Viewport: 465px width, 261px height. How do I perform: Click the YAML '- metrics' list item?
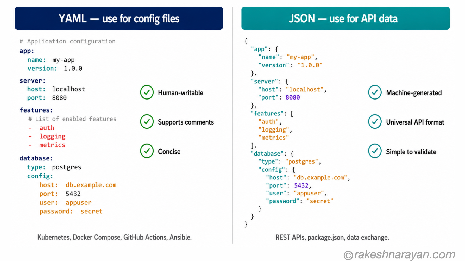pos(47,145)
